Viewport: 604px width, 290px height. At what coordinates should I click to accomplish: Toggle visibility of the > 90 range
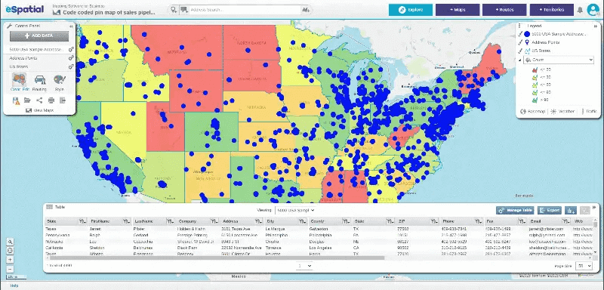click(535, 100)
